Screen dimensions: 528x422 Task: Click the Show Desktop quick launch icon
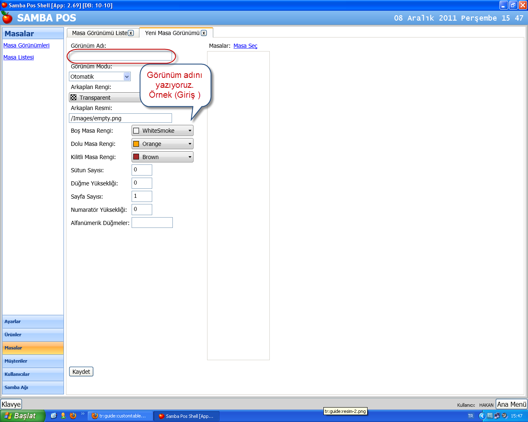[54, 416]
